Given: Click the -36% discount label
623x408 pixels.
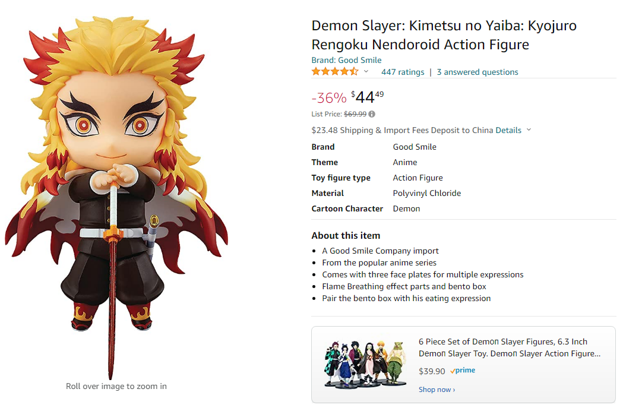Looking at the screenshot, I should click(329, 97).
